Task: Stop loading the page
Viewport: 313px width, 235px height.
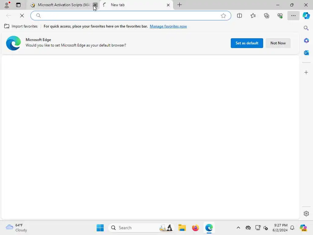Action: pyautogui.click(x=22, y=16)
